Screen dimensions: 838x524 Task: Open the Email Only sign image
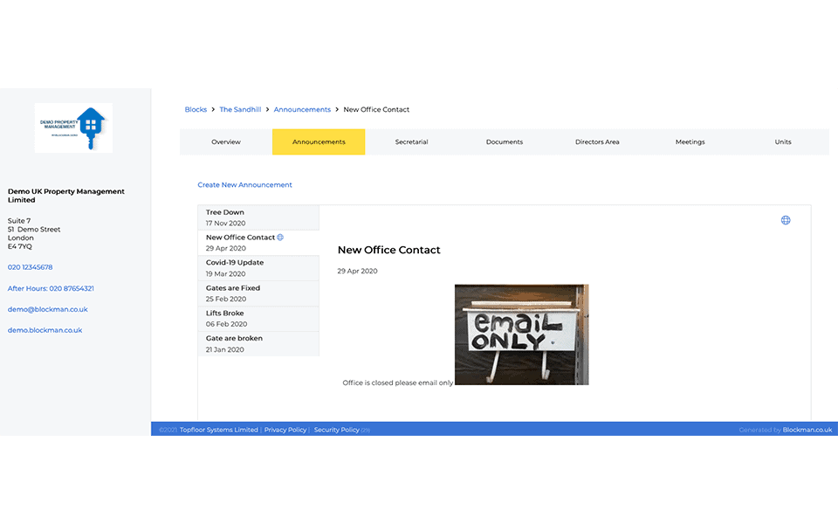tap(521, 334)
